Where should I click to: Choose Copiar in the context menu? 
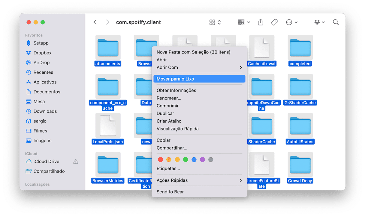click(x=199, y=140)
